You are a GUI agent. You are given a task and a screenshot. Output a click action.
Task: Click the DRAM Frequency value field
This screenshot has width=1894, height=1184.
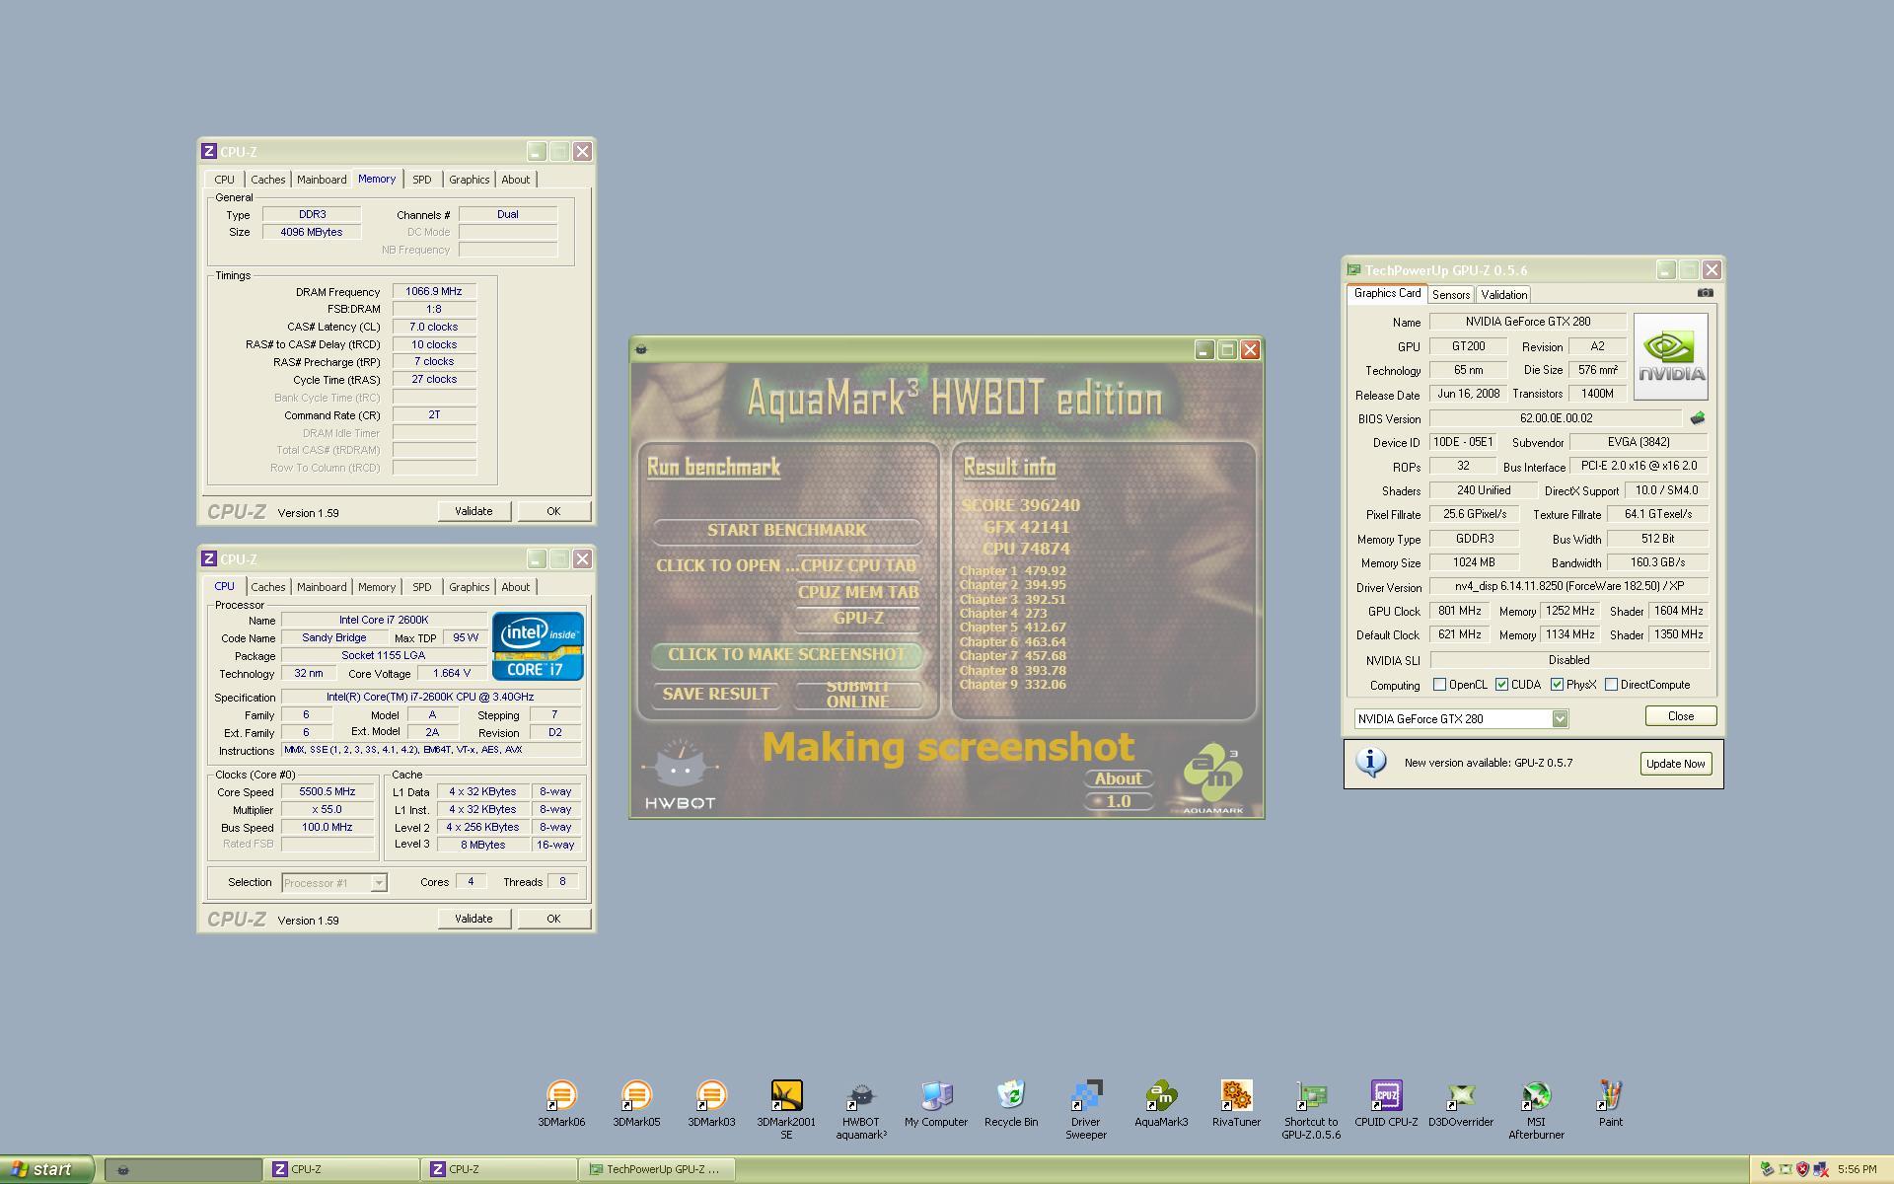click(x=434, y=292)
